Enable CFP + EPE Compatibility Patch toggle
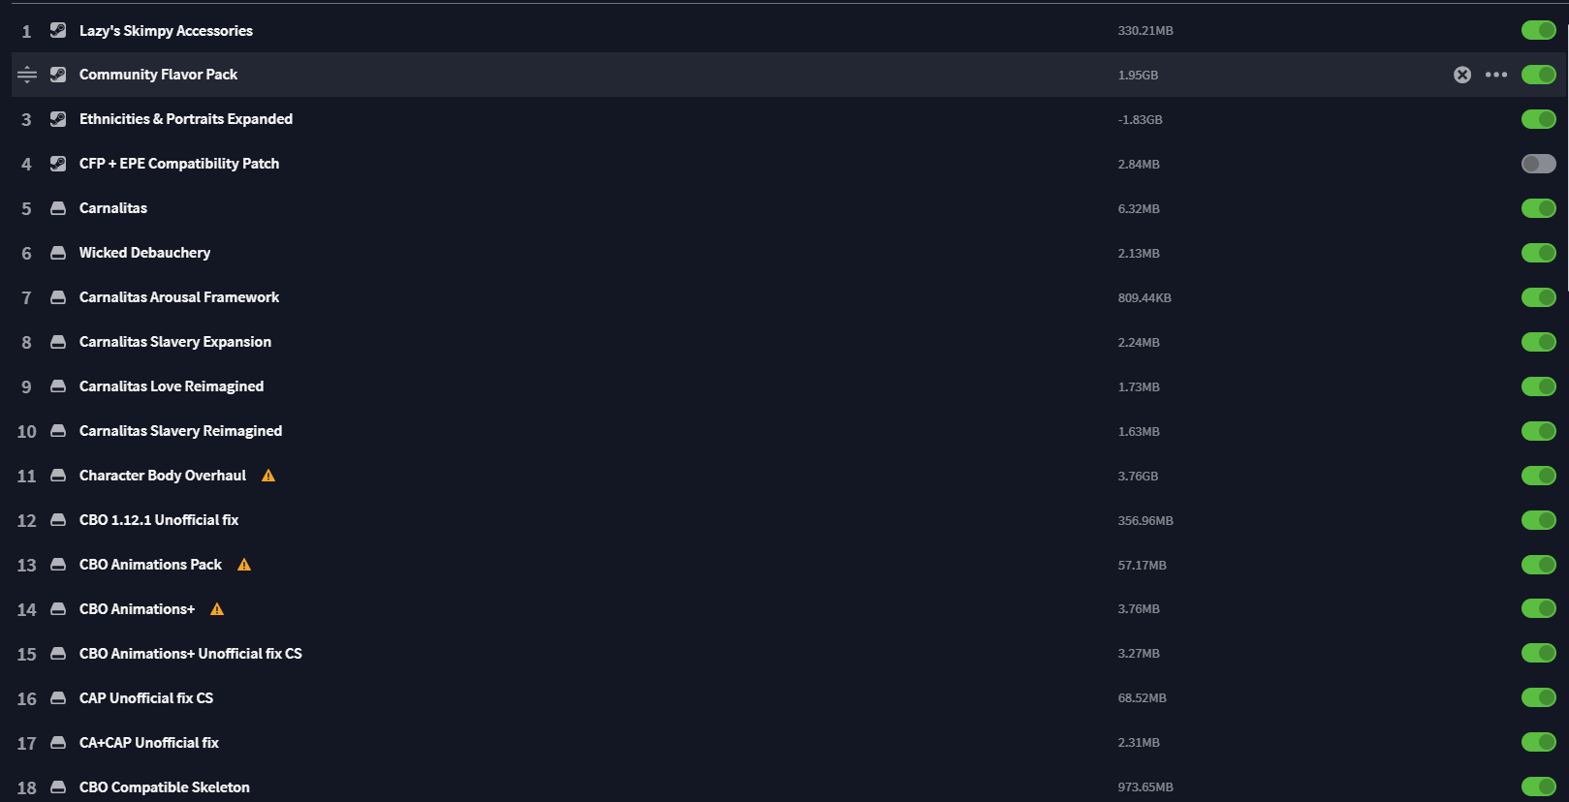1569x802 pixels. click(x=1539, y=164)
